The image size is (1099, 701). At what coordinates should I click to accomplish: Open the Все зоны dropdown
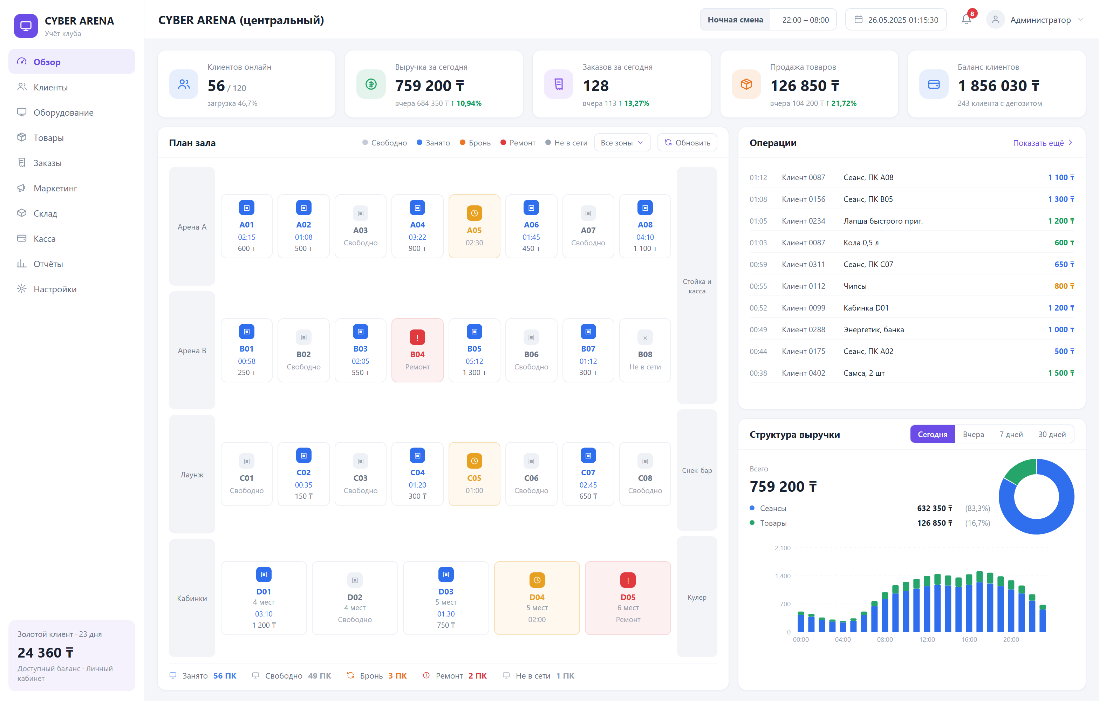coord(622,143)
